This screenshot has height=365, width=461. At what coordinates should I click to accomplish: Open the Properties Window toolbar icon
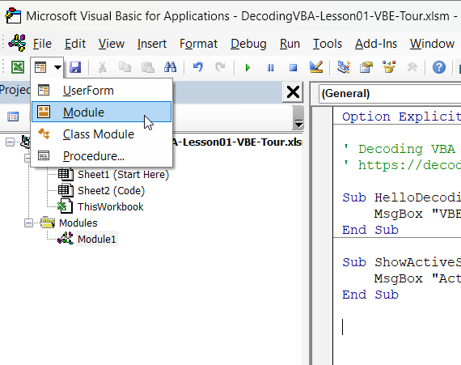(366, 67)
